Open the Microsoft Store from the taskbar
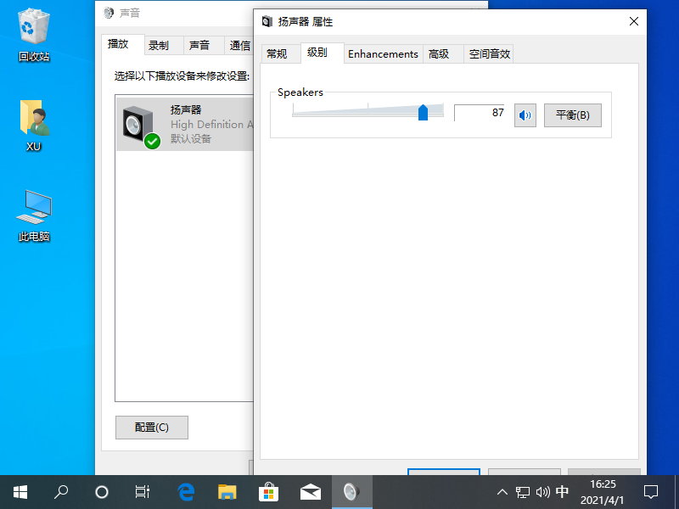 click(x=268, y=492)
